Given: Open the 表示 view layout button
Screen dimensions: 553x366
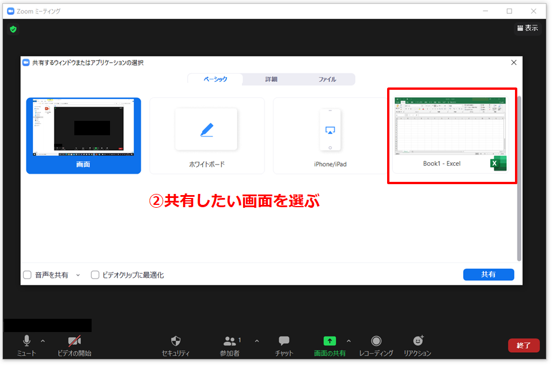Looking at the screenshot, I should tap(528, 28).
